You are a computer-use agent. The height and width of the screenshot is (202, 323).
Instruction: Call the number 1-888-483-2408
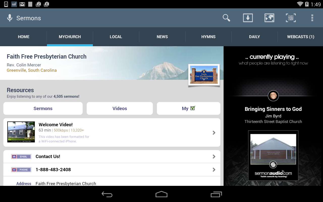point(53,170)
